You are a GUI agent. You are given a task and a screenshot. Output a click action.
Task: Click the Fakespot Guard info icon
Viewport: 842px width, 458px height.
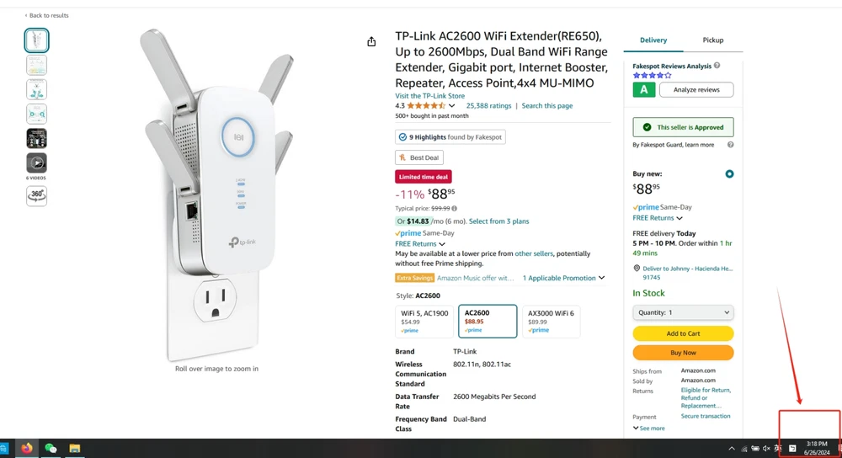coord(730,145)
